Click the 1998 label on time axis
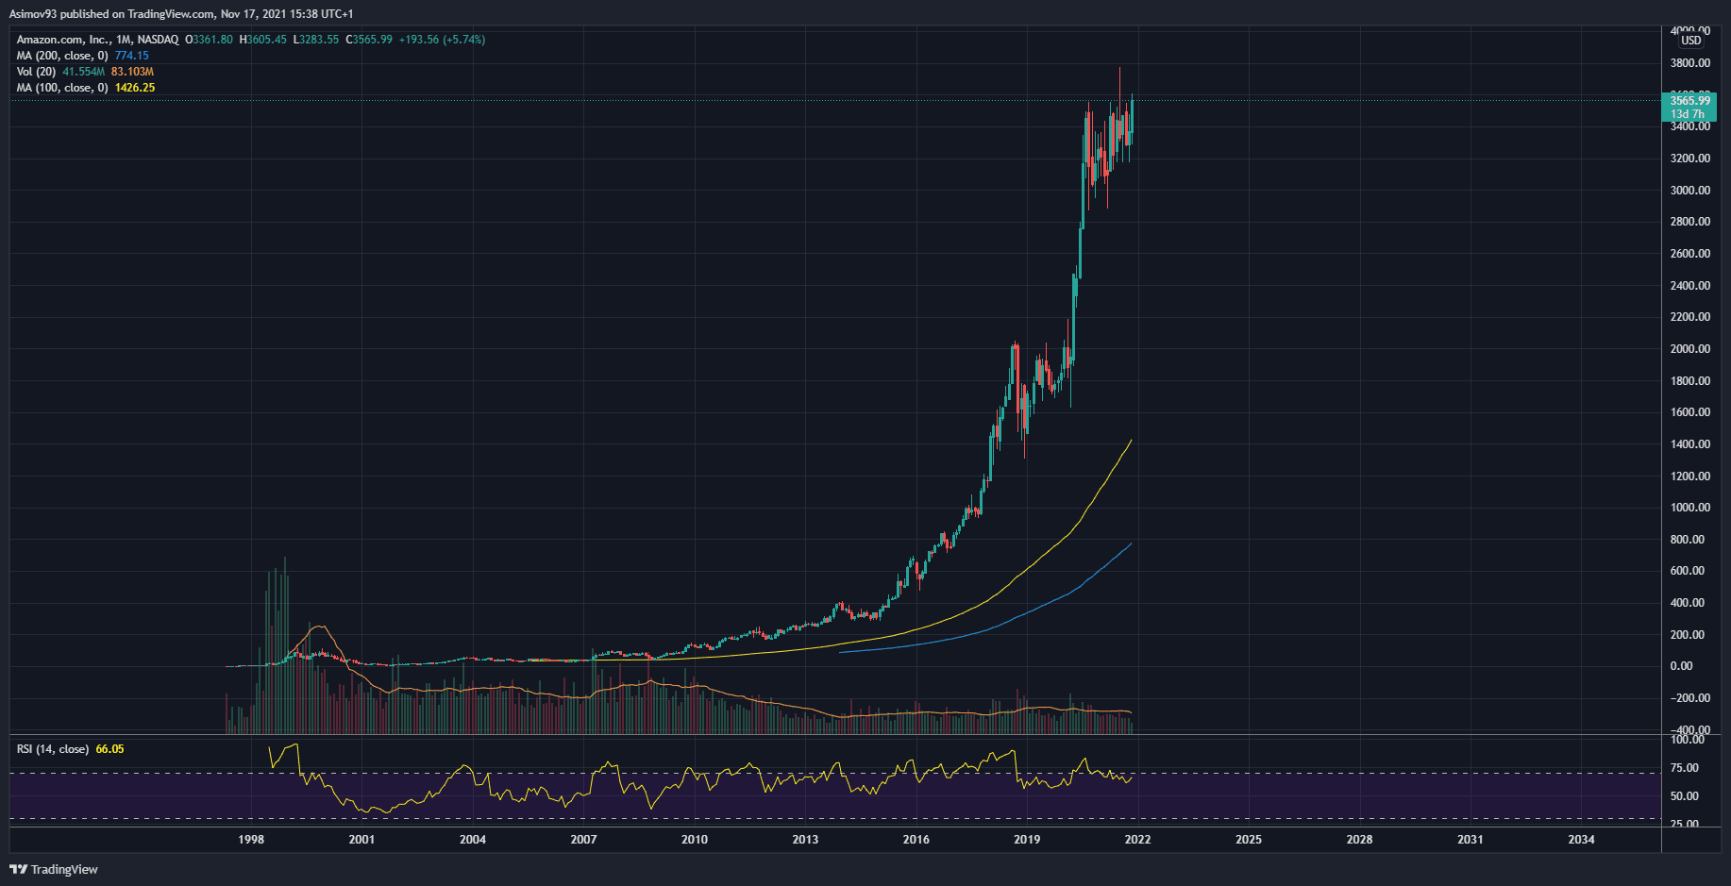The image size is (1731, 886). pos(251,840)
